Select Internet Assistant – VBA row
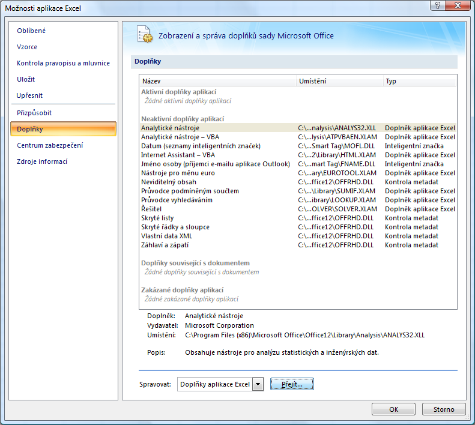Image resolution: width=475 pixels, height=425 pixels. [x=298, y=155]
